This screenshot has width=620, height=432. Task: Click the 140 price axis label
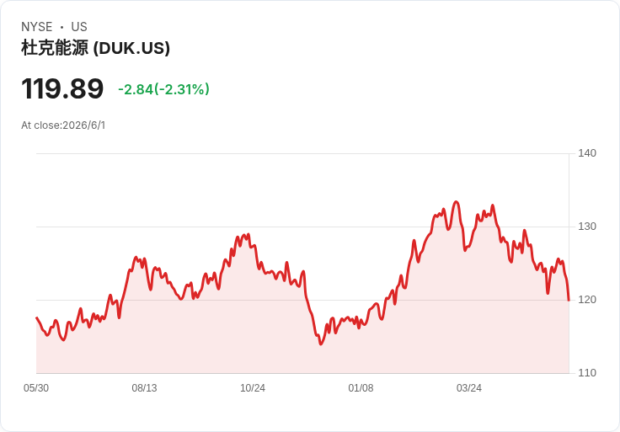coord(587,153)
